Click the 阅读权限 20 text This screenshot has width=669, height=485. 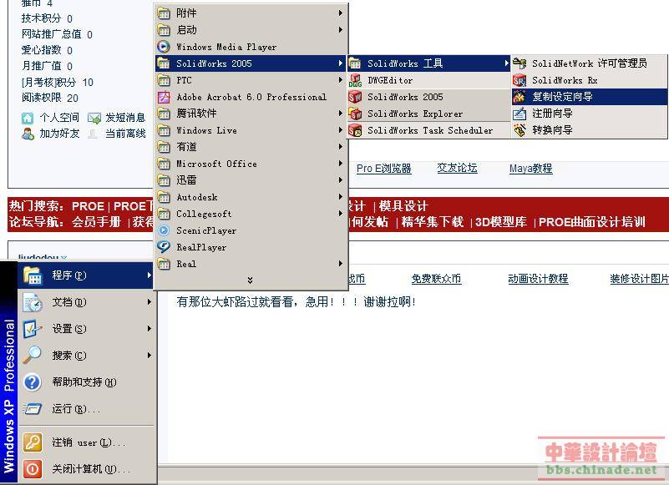click(50, 98)
